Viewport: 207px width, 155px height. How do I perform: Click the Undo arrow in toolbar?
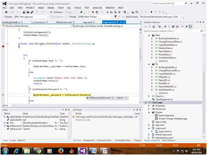37,12
